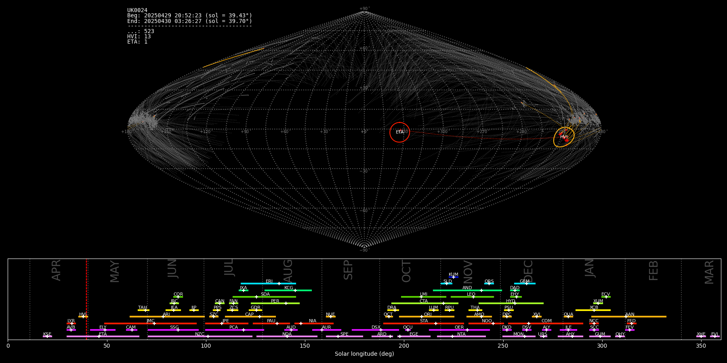Click the NTA pink activity bar
This screenshot has width=727, height=363.
tap(461, 336)
